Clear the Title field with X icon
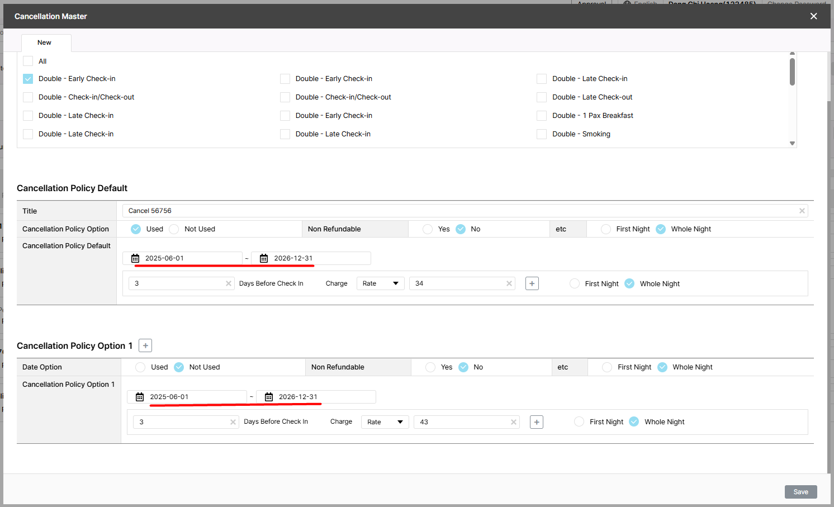Screen dimensions: 834x507 802,211
